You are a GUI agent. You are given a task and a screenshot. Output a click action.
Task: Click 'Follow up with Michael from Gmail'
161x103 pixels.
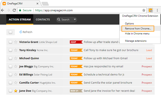click(x=106, y=58)
